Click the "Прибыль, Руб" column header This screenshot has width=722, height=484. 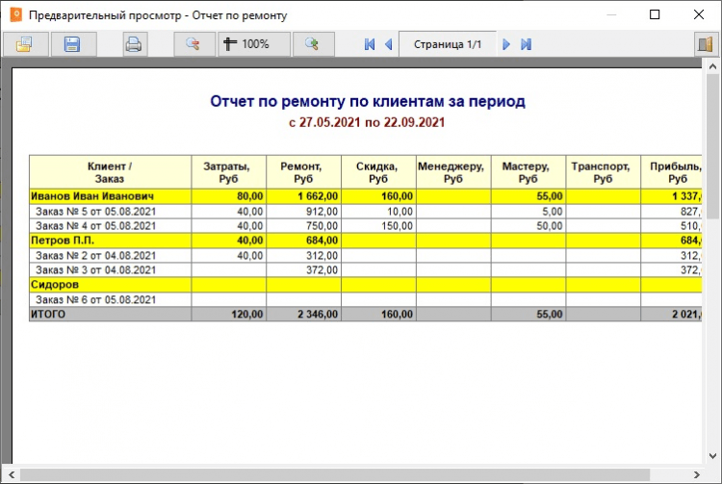click(671, 172)
